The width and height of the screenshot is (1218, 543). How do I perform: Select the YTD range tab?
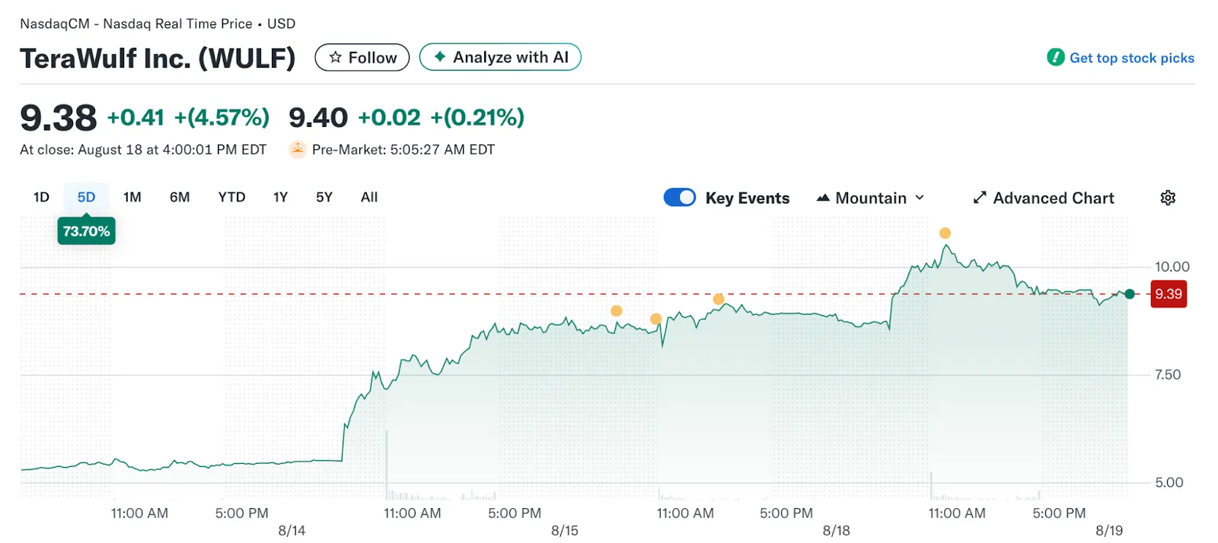coord(231,198)
